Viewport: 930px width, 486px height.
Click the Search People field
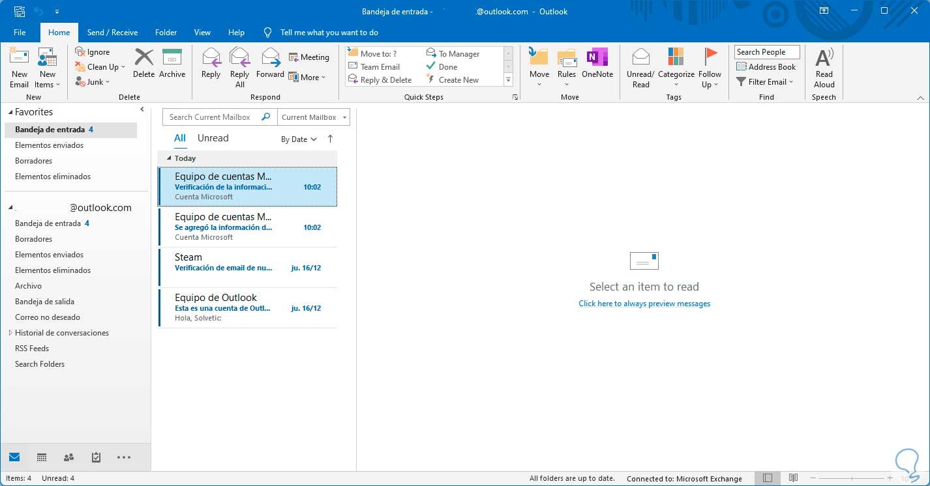(767, 52)
